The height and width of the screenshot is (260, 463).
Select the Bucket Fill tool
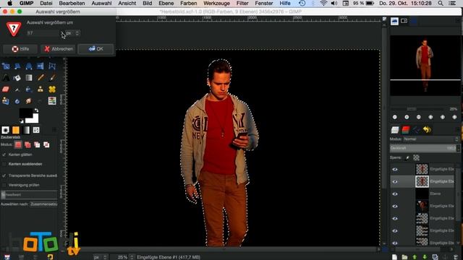coord(17,77)
